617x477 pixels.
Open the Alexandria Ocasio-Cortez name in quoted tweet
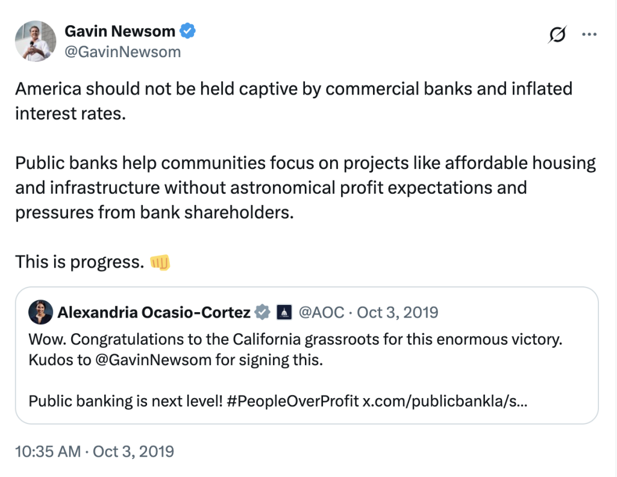154,312
